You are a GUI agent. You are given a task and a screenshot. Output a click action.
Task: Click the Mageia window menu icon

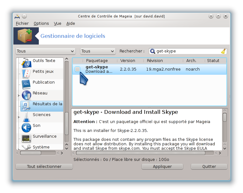pyautogui.click(x=17, y=16)
